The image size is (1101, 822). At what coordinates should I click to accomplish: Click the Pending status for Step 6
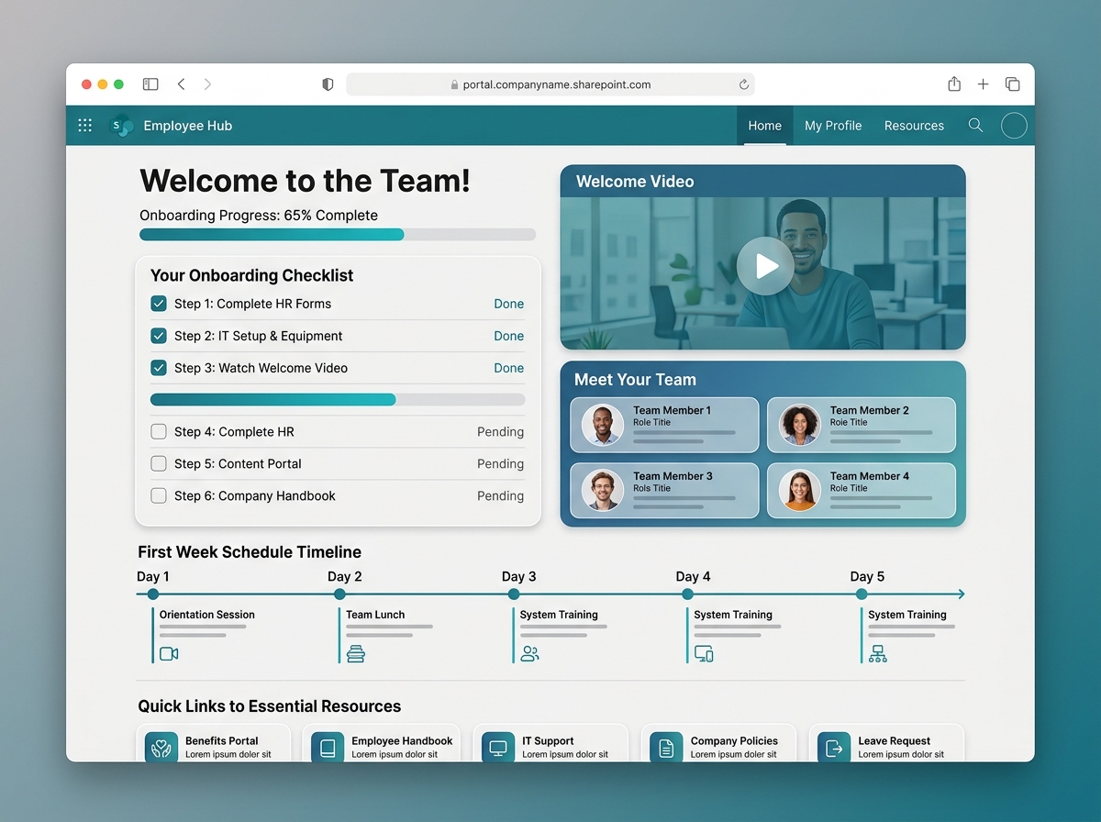click(500, 496)
